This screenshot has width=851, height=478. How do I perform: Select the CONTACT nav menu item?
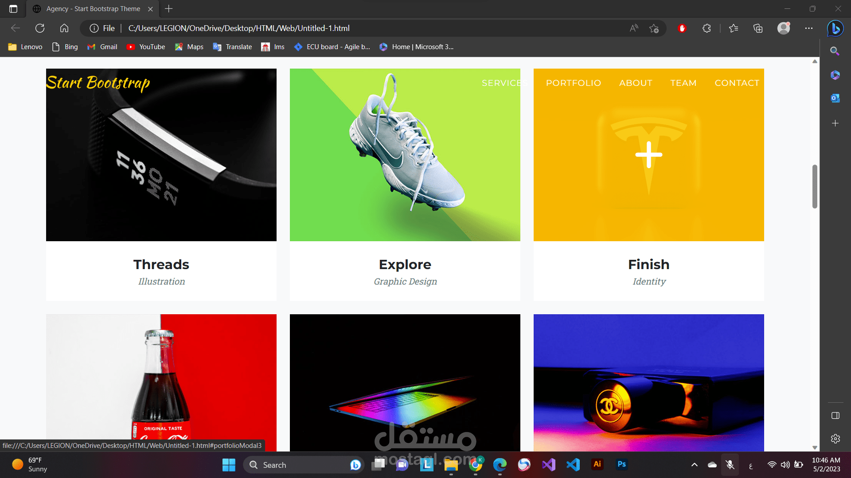tap(737, 83)
